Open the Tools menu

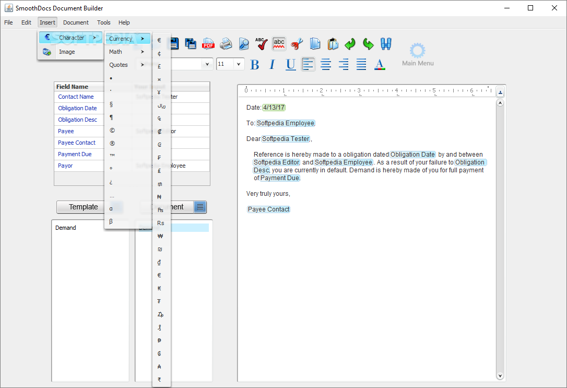(104, 22)
